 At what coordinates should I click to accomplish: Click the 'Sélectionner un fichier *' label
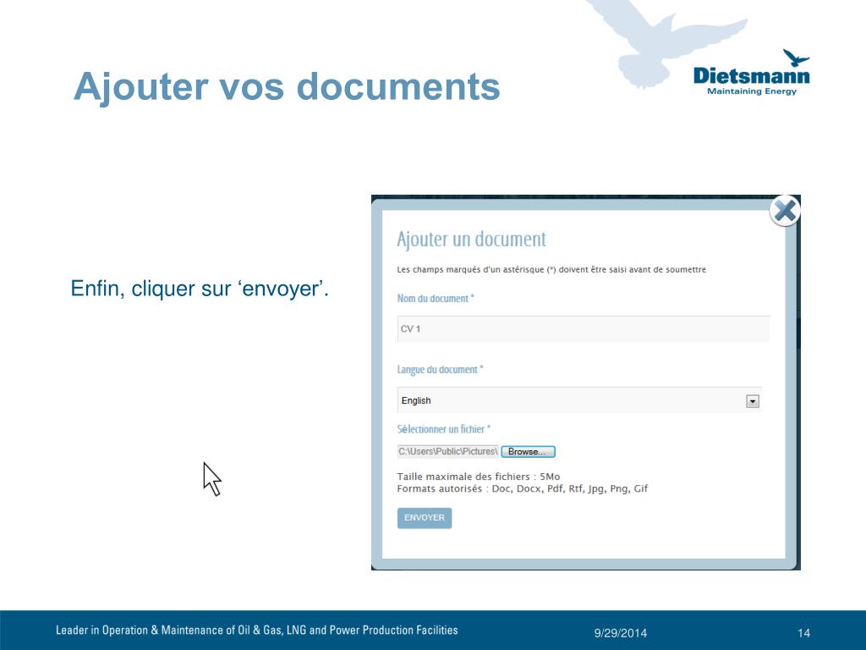tap(443, 429)
